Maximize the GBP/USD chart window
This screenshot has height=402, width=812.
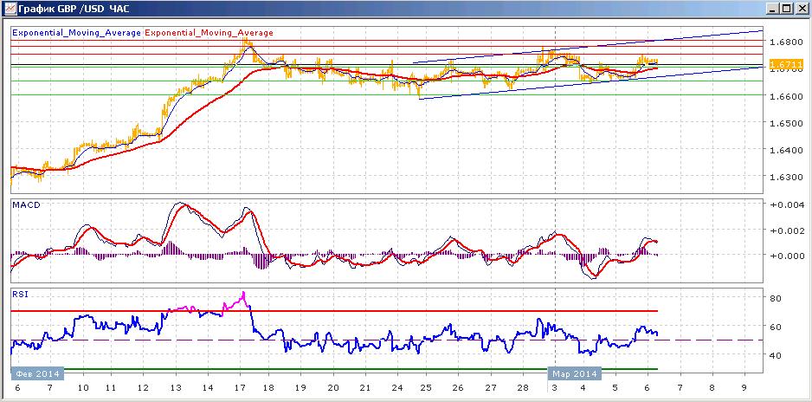coord(786,9)
